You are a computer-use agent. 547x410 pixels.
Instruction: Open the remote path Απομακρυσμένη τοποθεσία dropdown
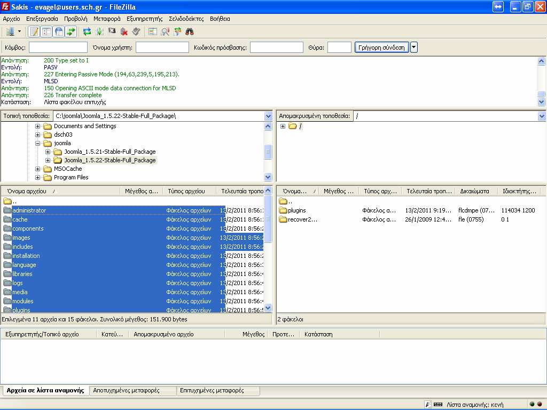pos(542,116)
